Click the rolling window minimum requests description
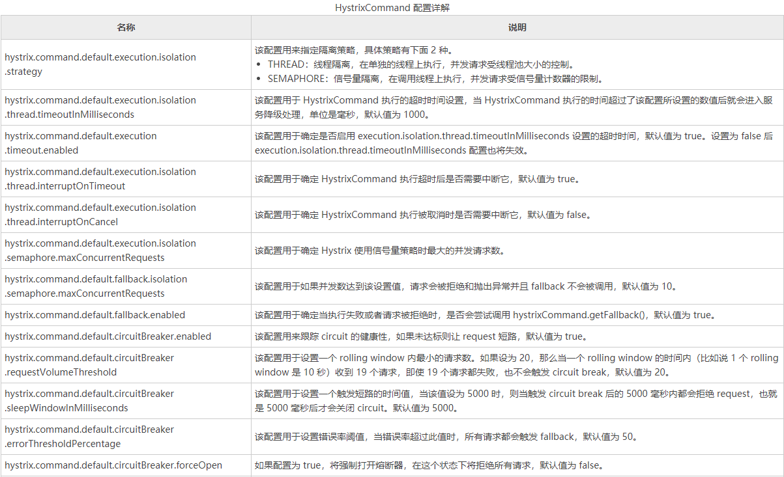784x477 pixels. click(517, 365)
